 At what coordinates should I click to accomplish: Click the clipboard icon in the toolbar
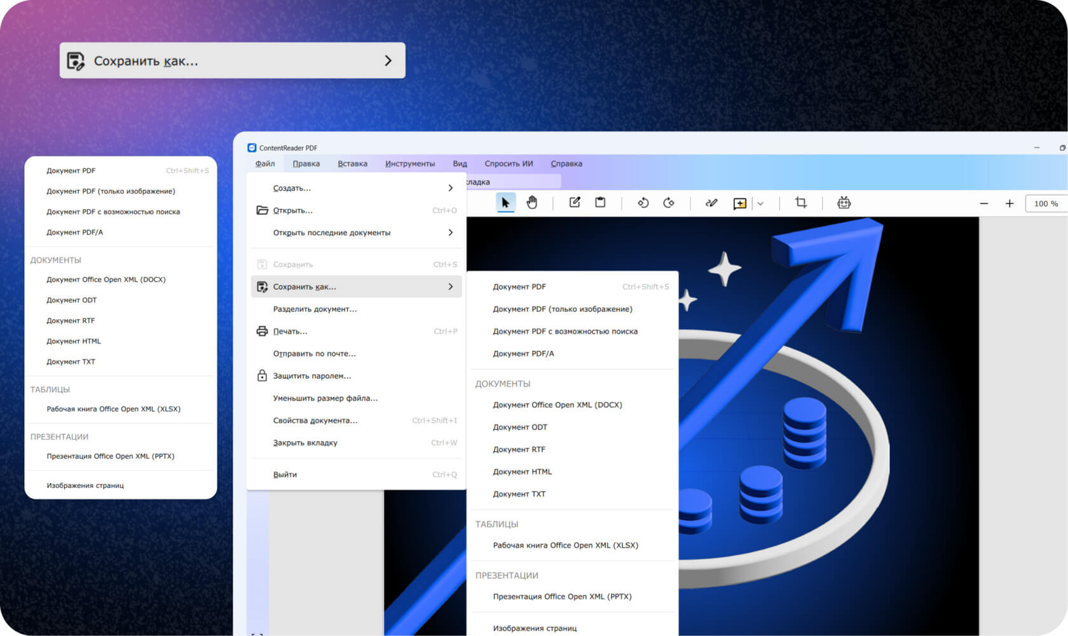[600, 202]
